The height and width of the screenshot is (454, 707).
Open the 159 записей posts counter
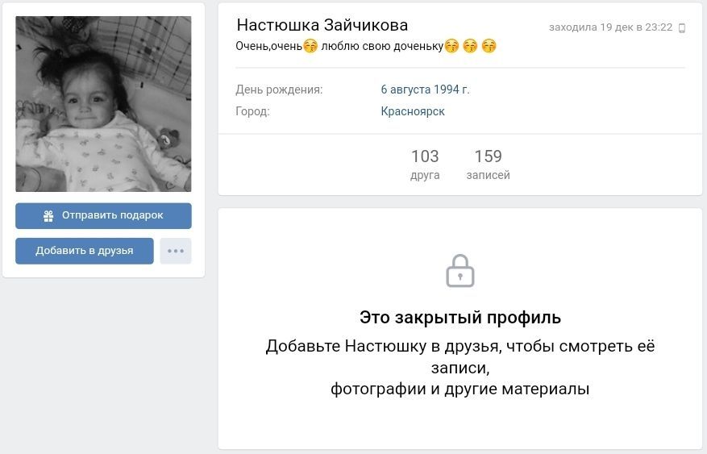click(x=488, y=165)
